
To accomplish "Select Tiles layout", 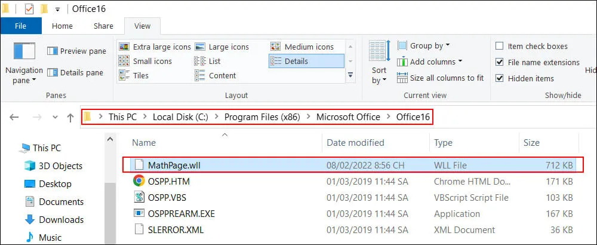I will pyautogui.click(x=134, y=75).
